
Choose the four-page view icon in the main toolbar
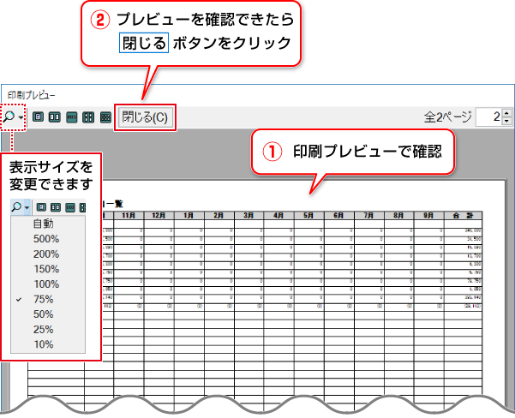[88, 117]
